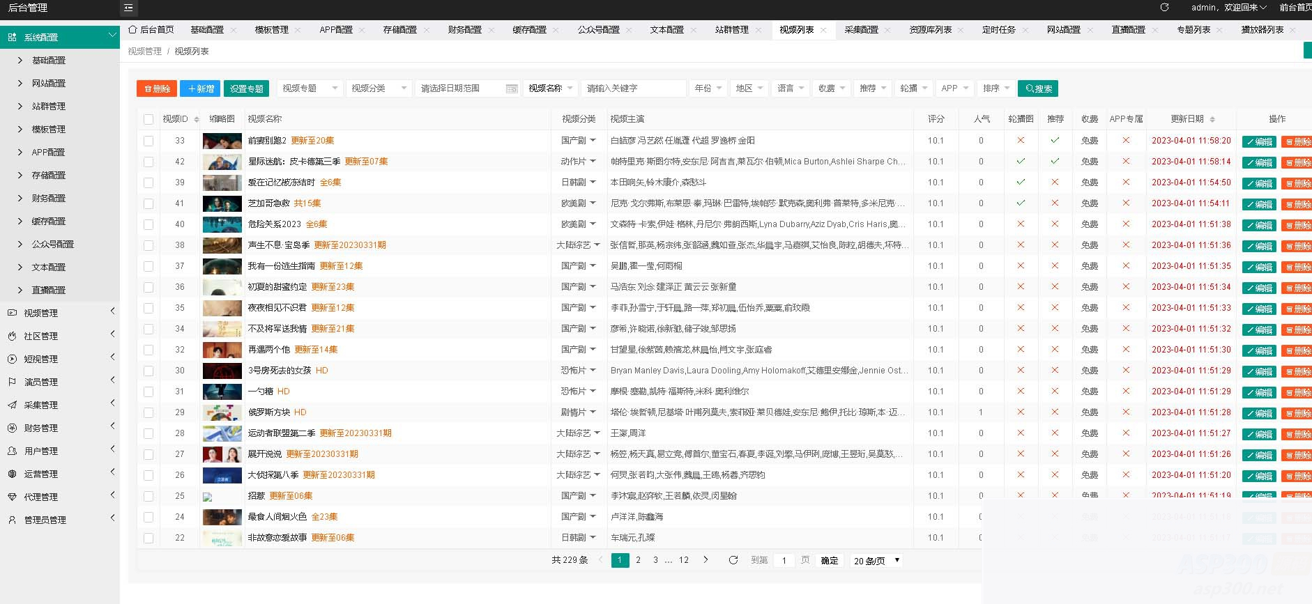Image resolution: width=1312 pixels, height=604 pixels.
Task: Open the 20 条/页 page size selector
Action: point(876,561)
